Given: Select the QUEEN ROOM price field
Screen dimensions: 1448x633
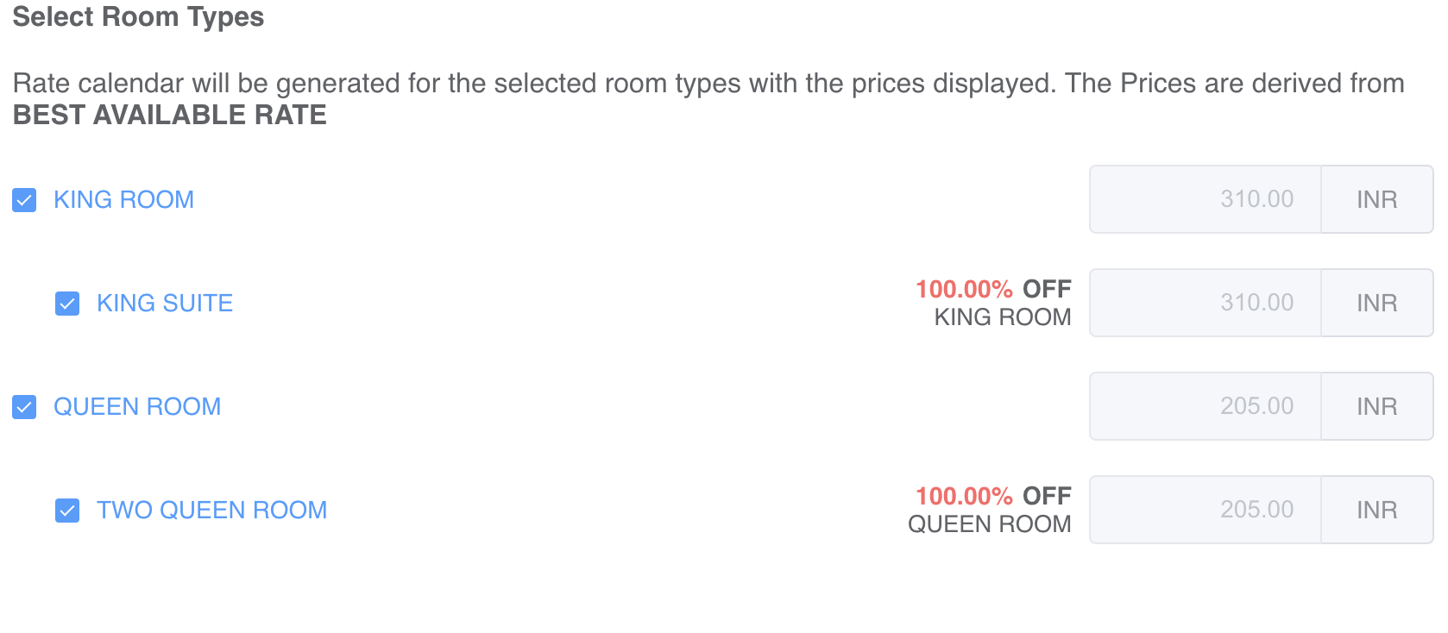Looking at the screenshot, I should pos(1206,406).
